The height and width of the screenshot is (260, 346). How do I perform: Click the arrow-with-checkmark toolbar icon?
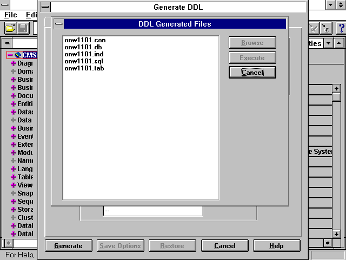pos(314,28)
